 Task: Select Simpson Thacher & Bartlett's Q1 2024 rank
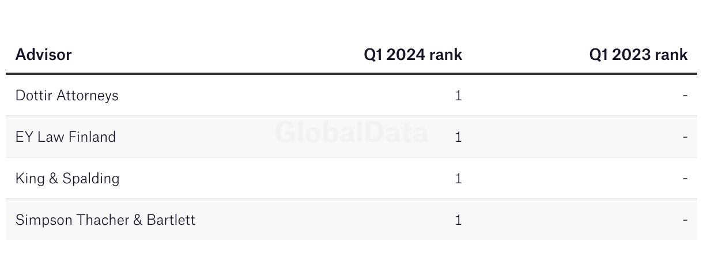pos(458,220)
